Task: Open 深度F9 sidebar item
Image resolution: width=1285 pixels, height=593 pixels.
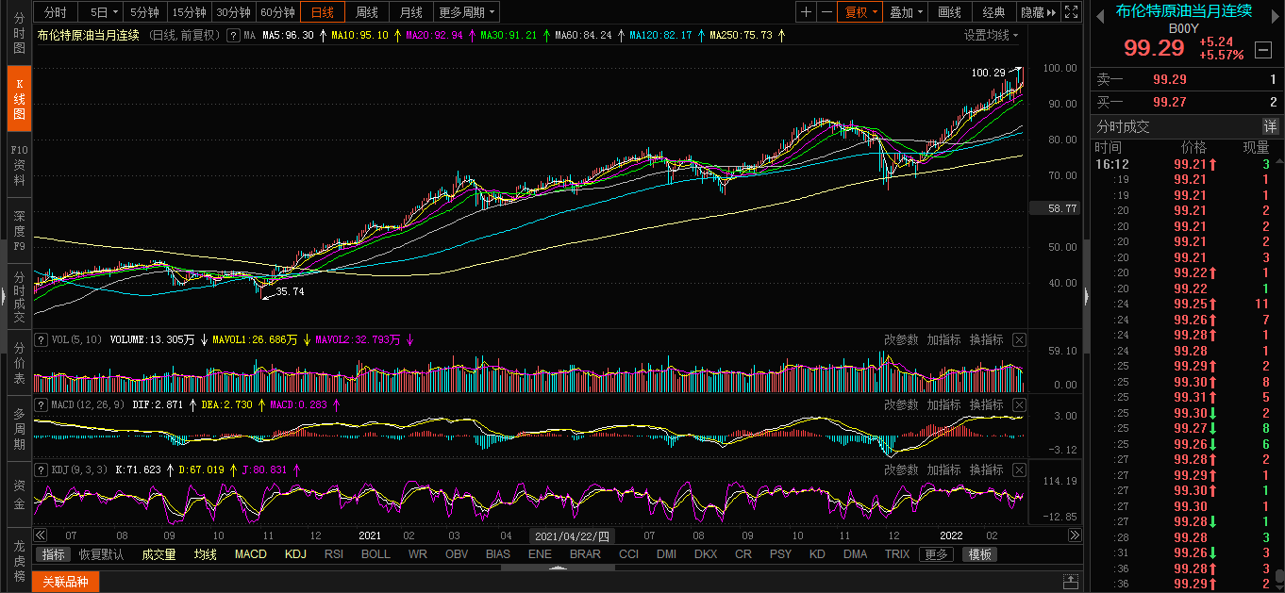Action: tap(19, 229)
